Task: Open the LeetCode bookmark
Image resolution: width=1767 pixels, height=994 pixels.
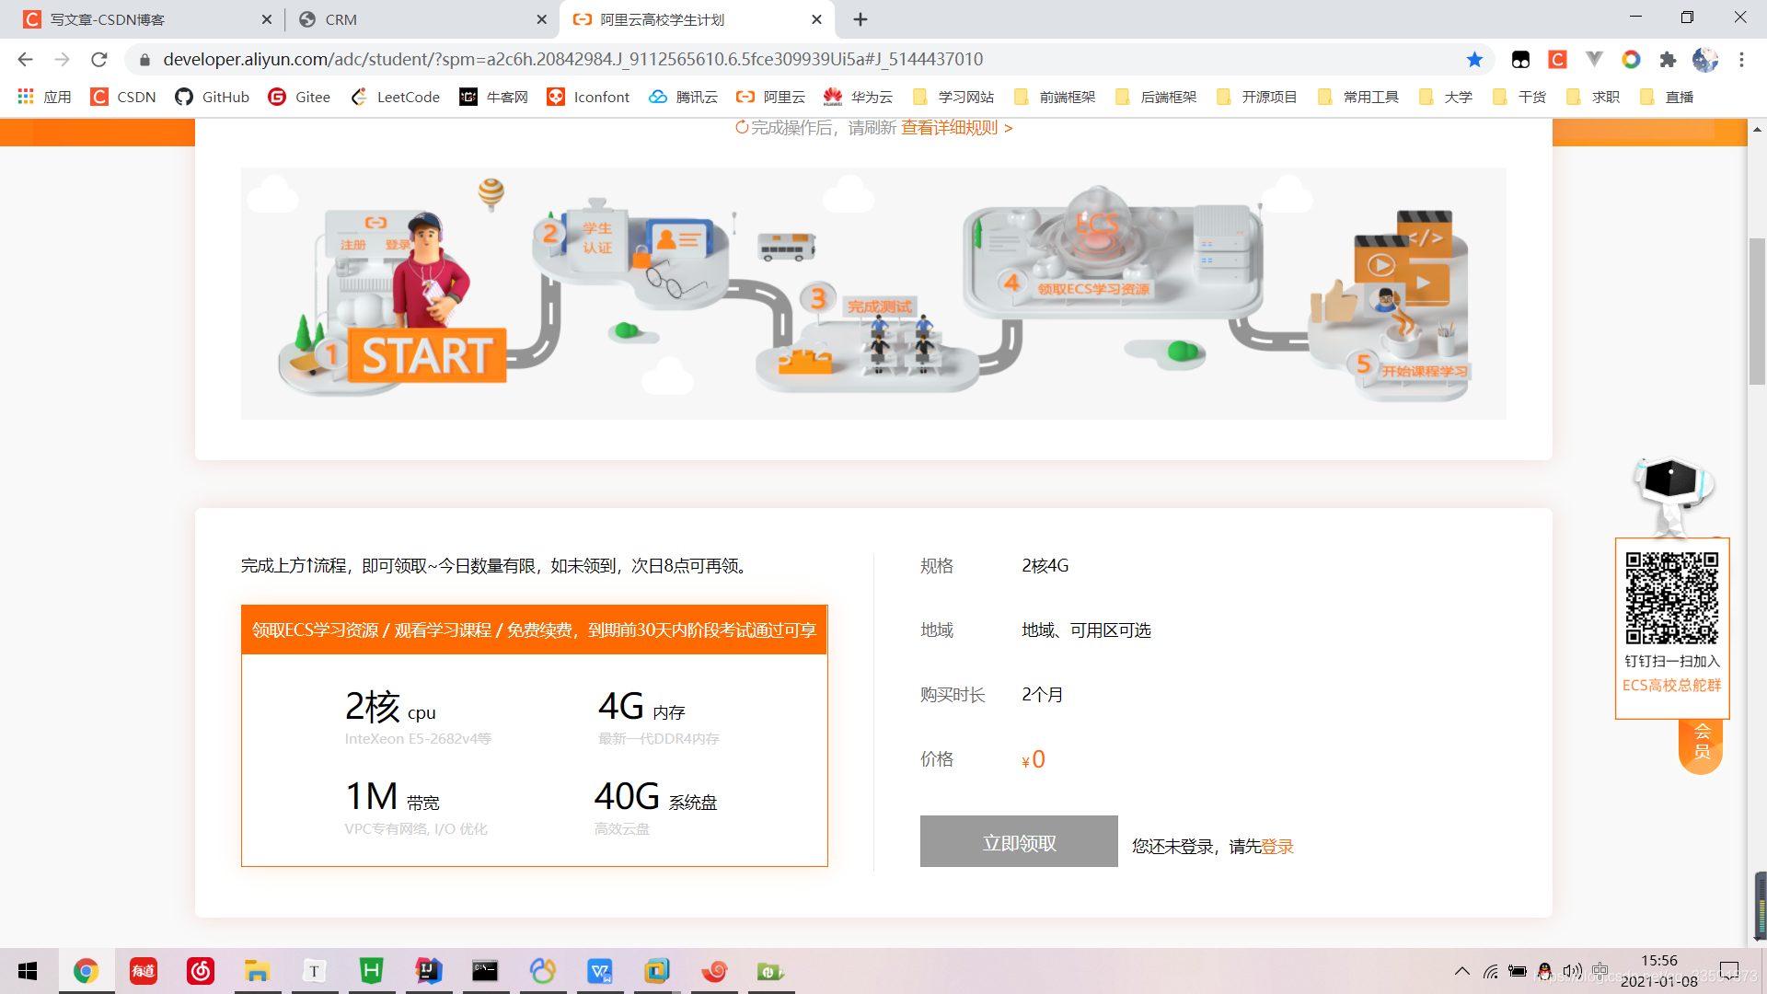Action: click(x=396, y=97)
